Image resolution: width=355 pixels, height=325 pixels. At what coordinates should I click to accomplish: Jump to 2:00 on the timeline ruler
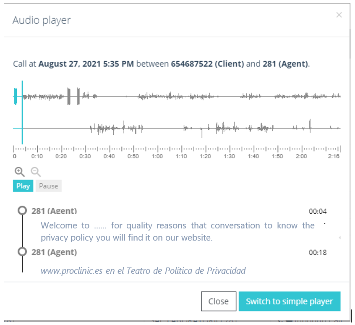coord(302,149)
